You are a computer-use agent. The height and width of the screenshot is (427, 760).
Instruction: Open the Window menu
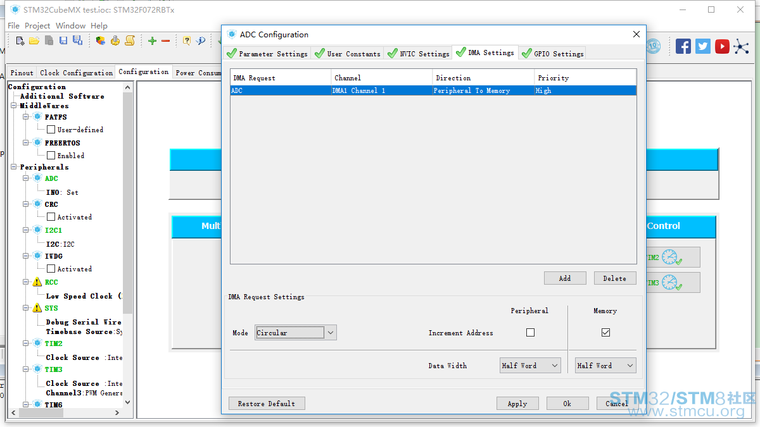pyautogui.click(x=70, y=26)
